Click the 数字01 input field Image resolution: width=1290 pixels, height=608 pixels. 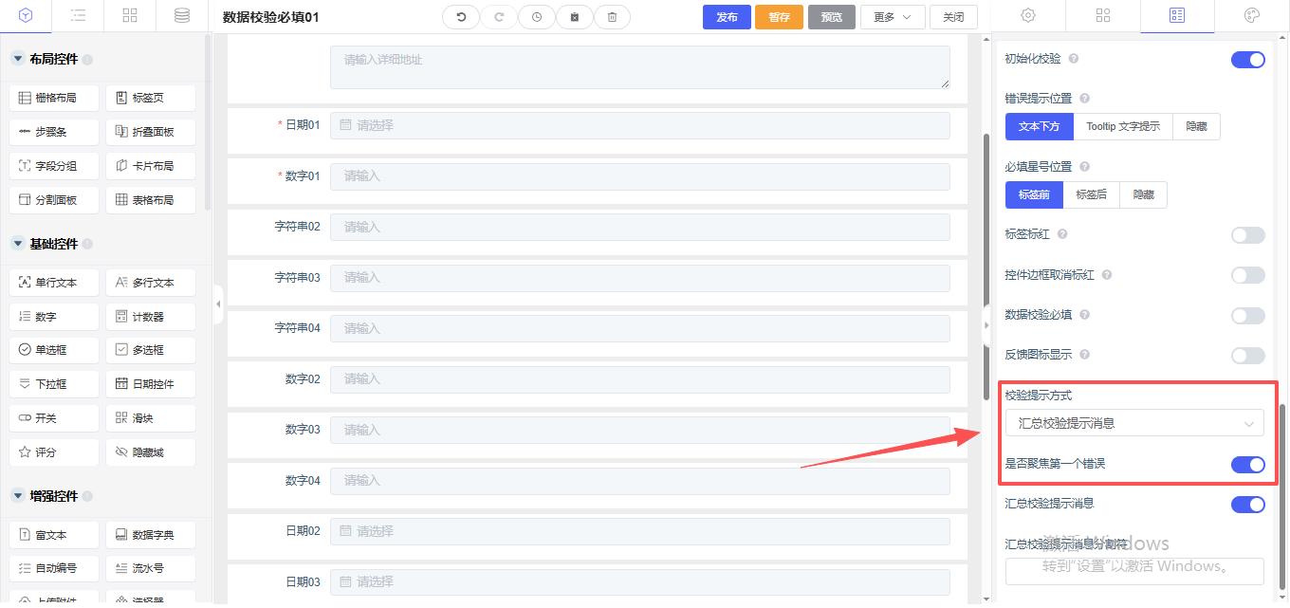[x=639, y=176]
